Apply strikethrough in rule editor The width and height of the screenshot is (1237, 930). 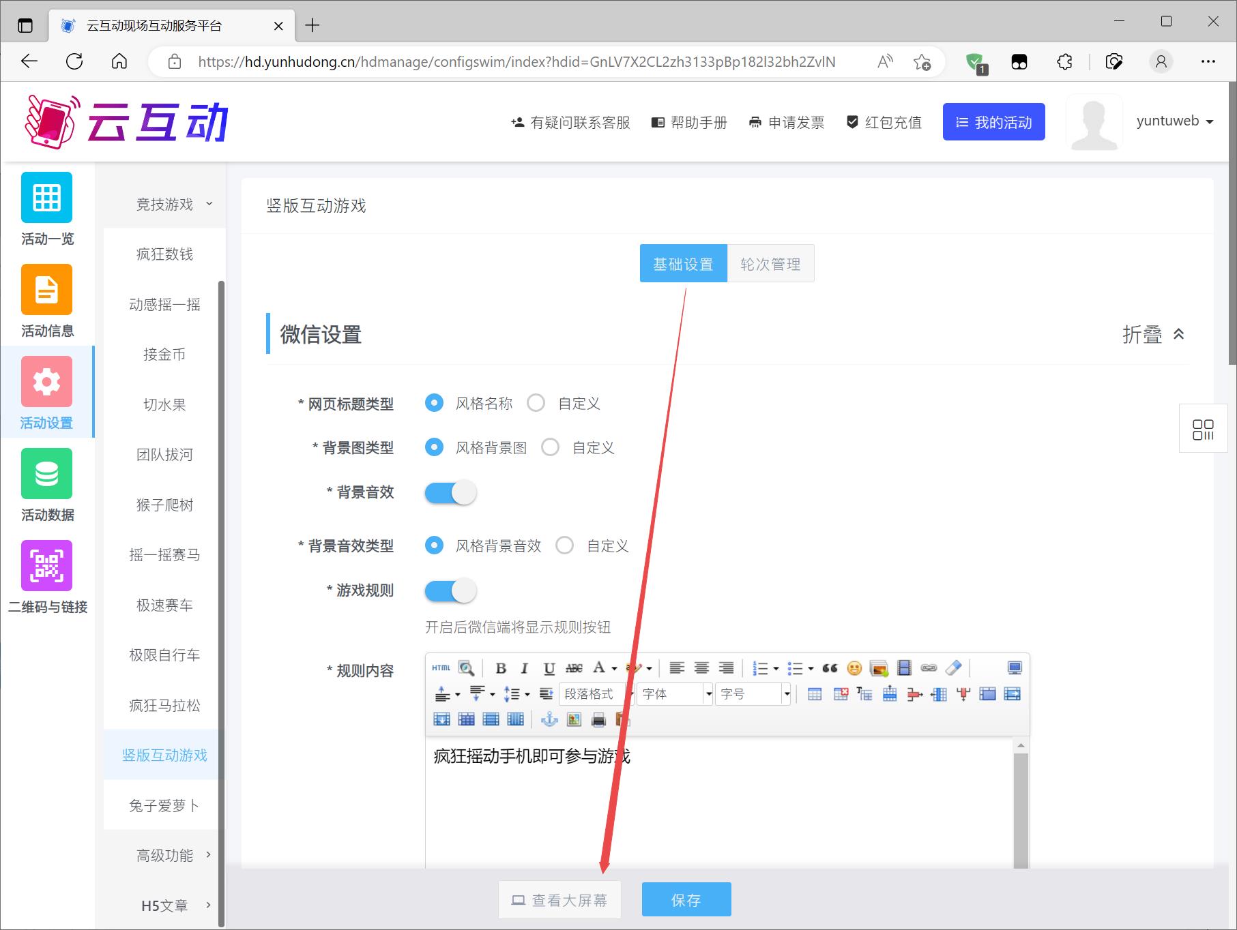574,668
